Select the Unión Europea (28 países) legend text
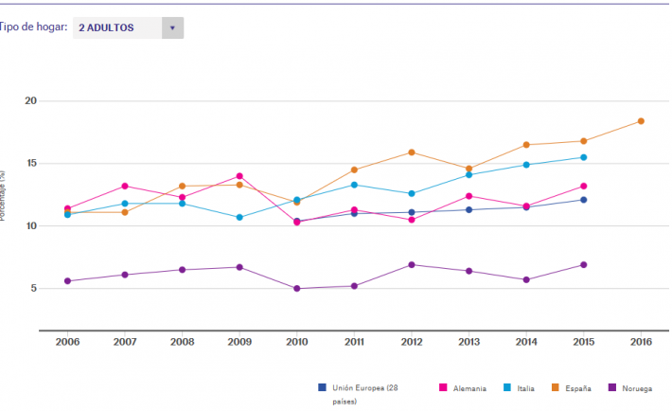This screenshot has height=411, width=672. click(368, 388)
